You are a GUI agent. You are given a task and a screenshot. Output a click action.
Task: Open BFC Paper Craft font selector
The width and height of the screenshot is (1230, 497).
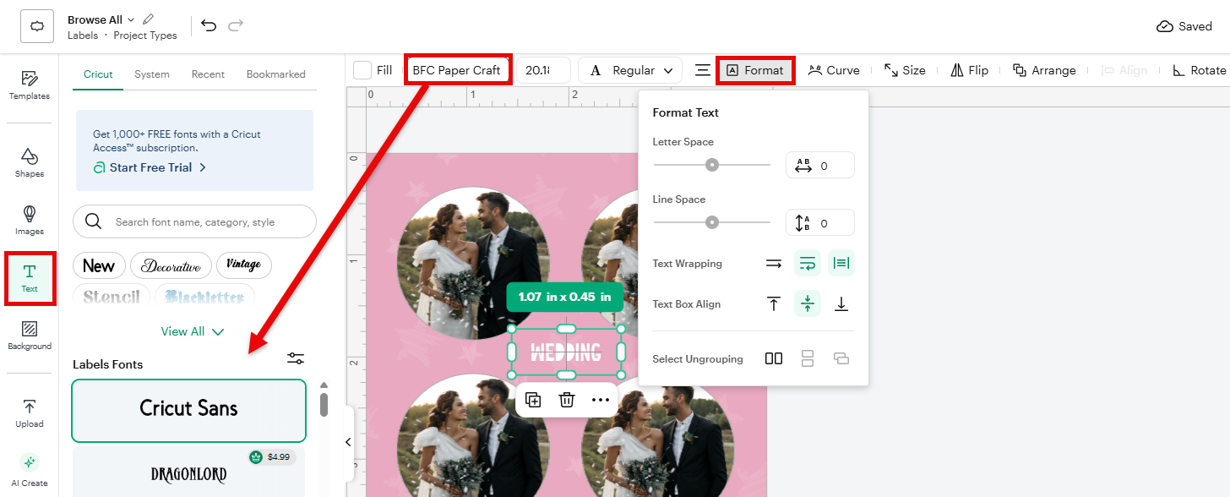pyautogui.click(x=457, y=70)
